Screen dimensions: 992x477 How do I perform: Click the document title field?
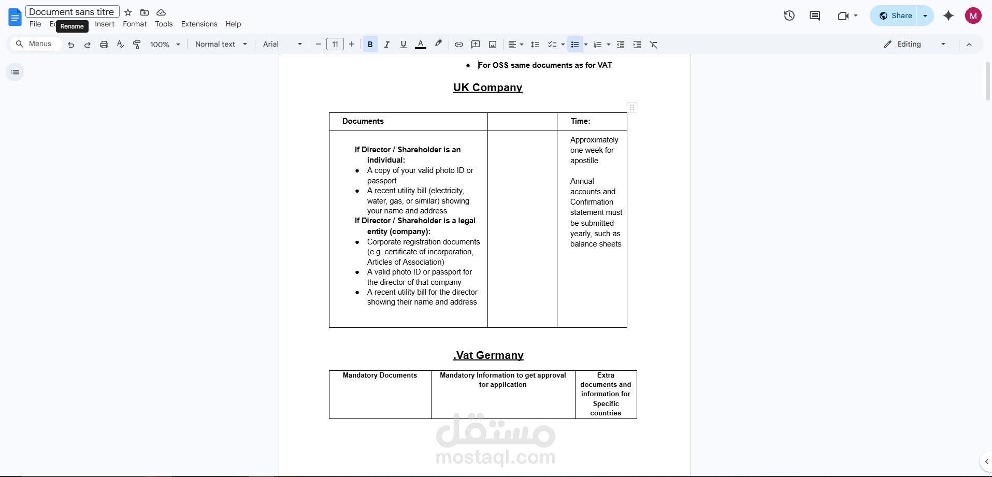point(72,11)
